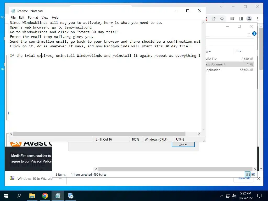The height and width of the screenshot is (201, 268).
Task: Click Show all downloads button
Action: tap(244, 178)
